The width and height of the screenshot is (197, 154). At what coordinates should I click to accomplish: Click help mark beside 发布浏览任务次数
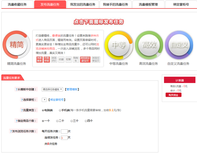(11, 132)
